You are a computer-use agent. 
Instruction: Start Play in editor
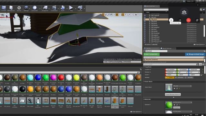coord(71,8)
